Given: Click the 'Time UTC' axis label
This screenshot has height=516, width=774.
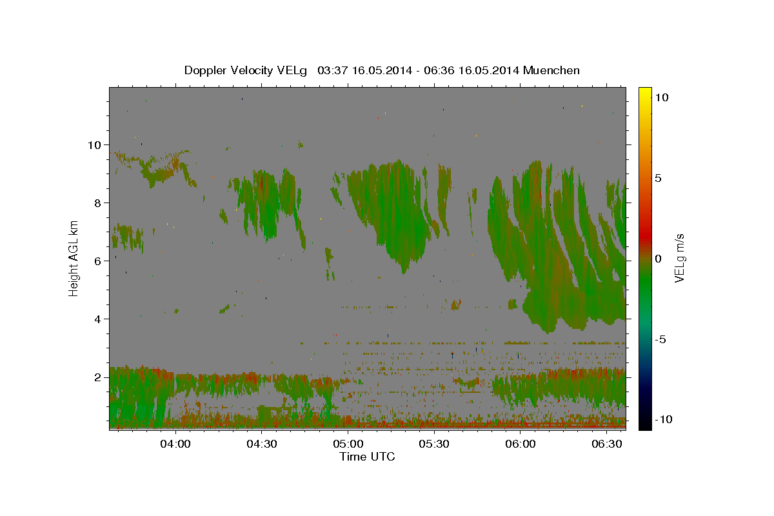Looking at the screenshot, I should (367, 457).
